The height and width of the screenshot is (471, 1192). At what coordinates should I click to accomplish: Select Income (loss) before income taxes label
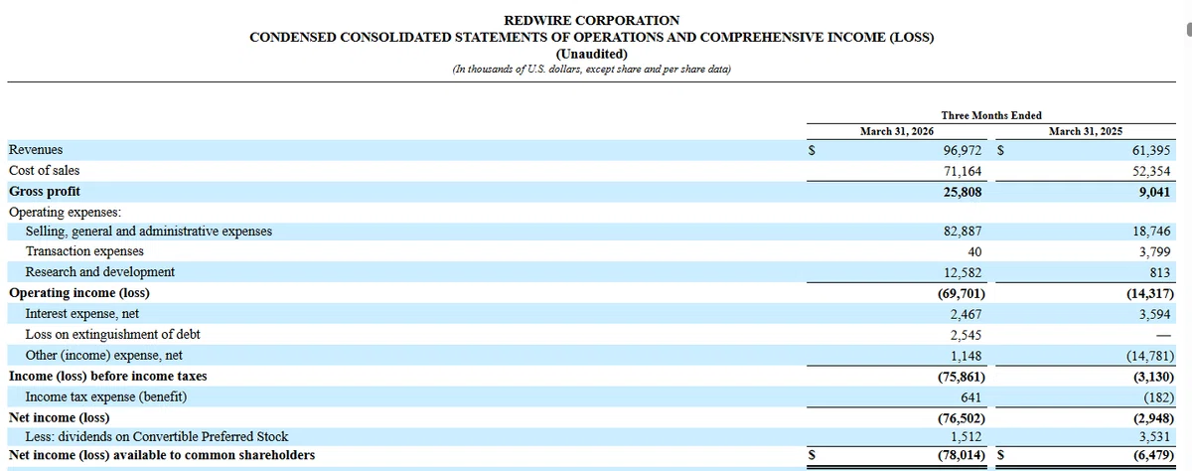click(108, 377)
